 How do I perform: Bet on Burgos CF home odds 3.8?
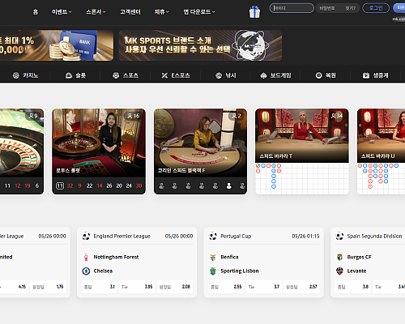tap(353, 287)
